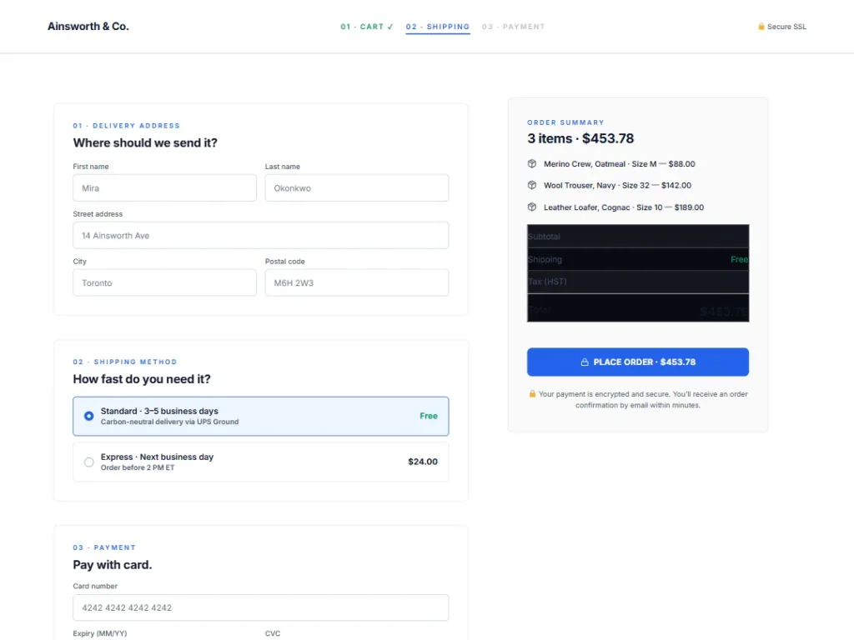Click the Merino Crew, Oatmeal item text
Screen dimensions: 854x640
tap(620, 164)
